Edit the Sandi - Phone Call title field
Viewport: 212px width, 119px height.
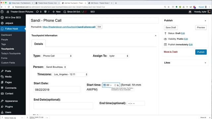point(94,20)
